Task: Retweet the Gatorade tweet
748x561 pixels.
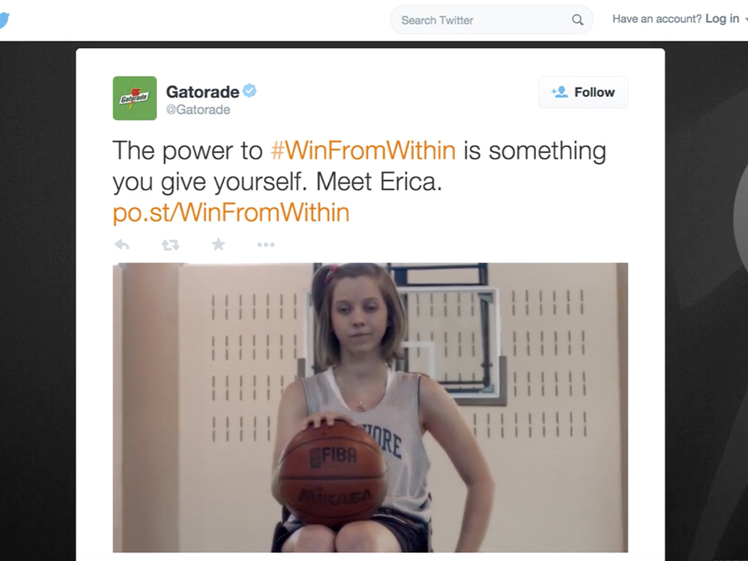Action: pos(171,245)
